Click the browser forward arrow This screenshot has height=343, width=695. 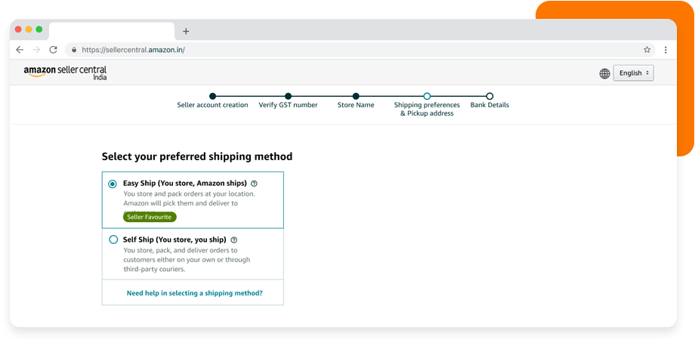point(36,50)
